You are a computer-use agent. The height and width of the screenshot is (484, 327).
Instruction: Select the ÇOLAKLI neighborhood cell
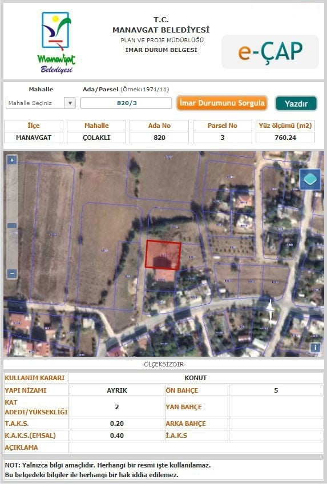96,138
